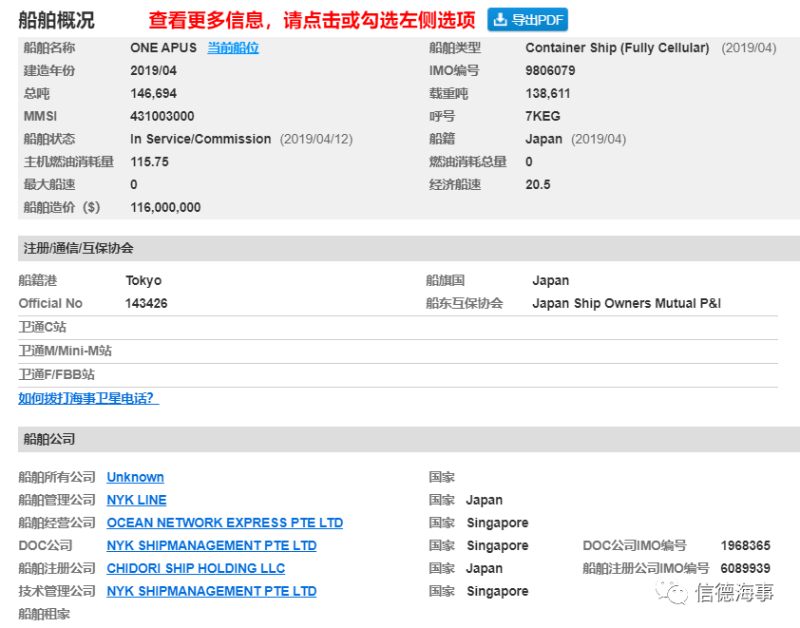Open the Unknown ship owner link

tap(135, 477)
